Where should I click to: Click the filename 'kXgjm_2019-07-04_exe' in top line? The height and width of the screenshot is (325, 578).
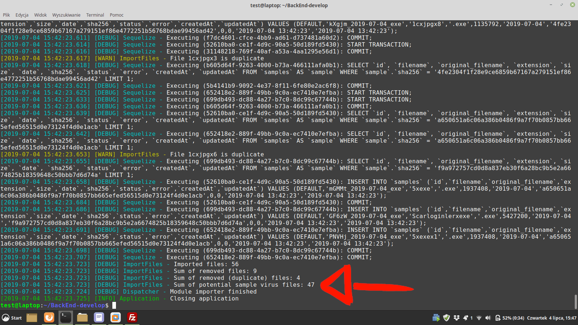[365, 24]
